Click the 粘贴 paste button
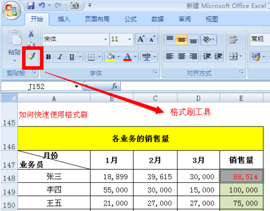Screen dimensions: 270x211 click(14, 45)
